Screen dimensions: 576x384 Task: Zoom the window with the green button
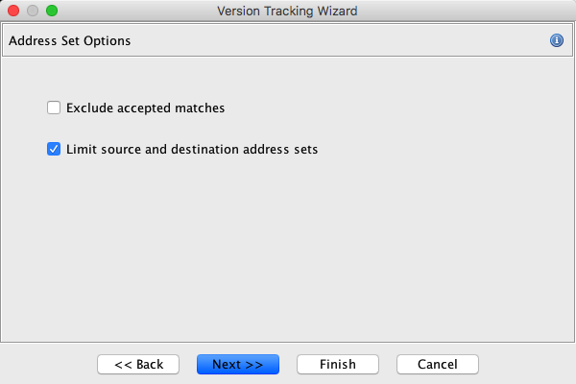(x=52, y=11)
